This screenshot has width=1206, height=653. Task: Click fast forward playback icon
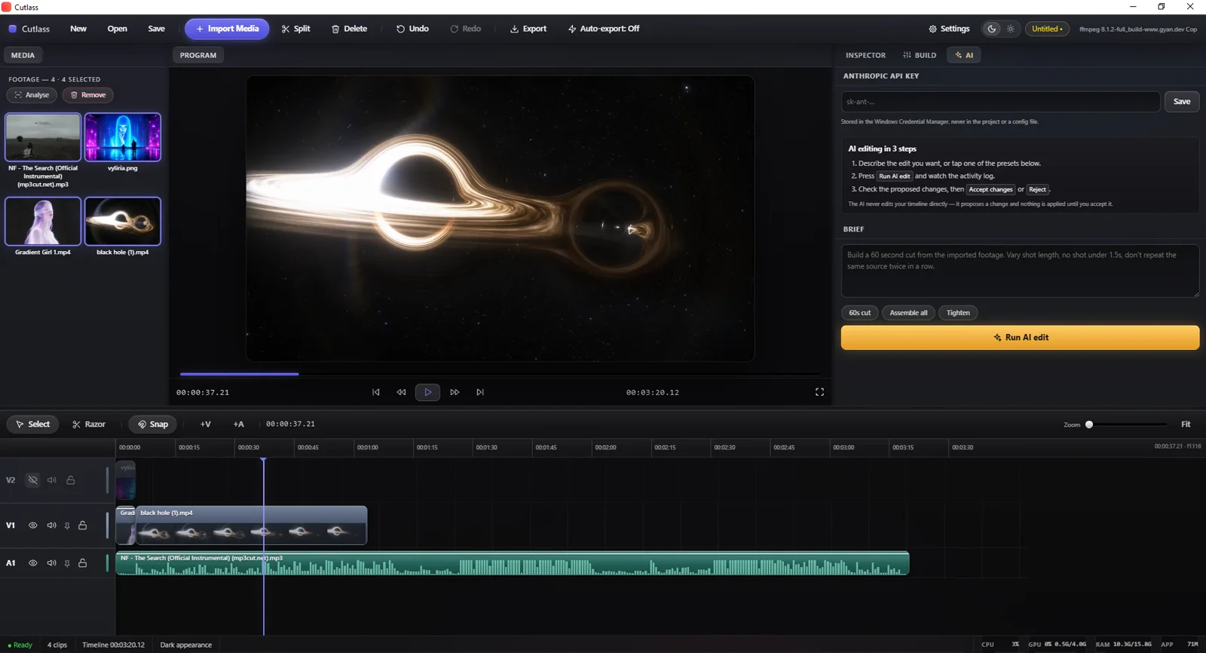pyautogui.click(x=455, y=392)
